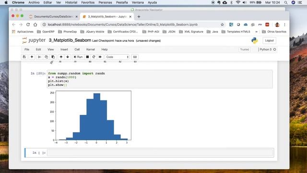Open the Jupyter Help menu
The image size is (307, 173).
105,49
